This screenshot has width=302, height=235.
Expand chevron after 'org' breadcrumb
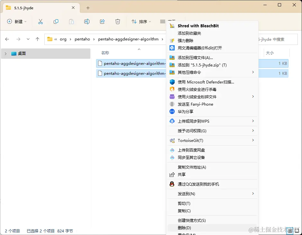tap(70, 39)
